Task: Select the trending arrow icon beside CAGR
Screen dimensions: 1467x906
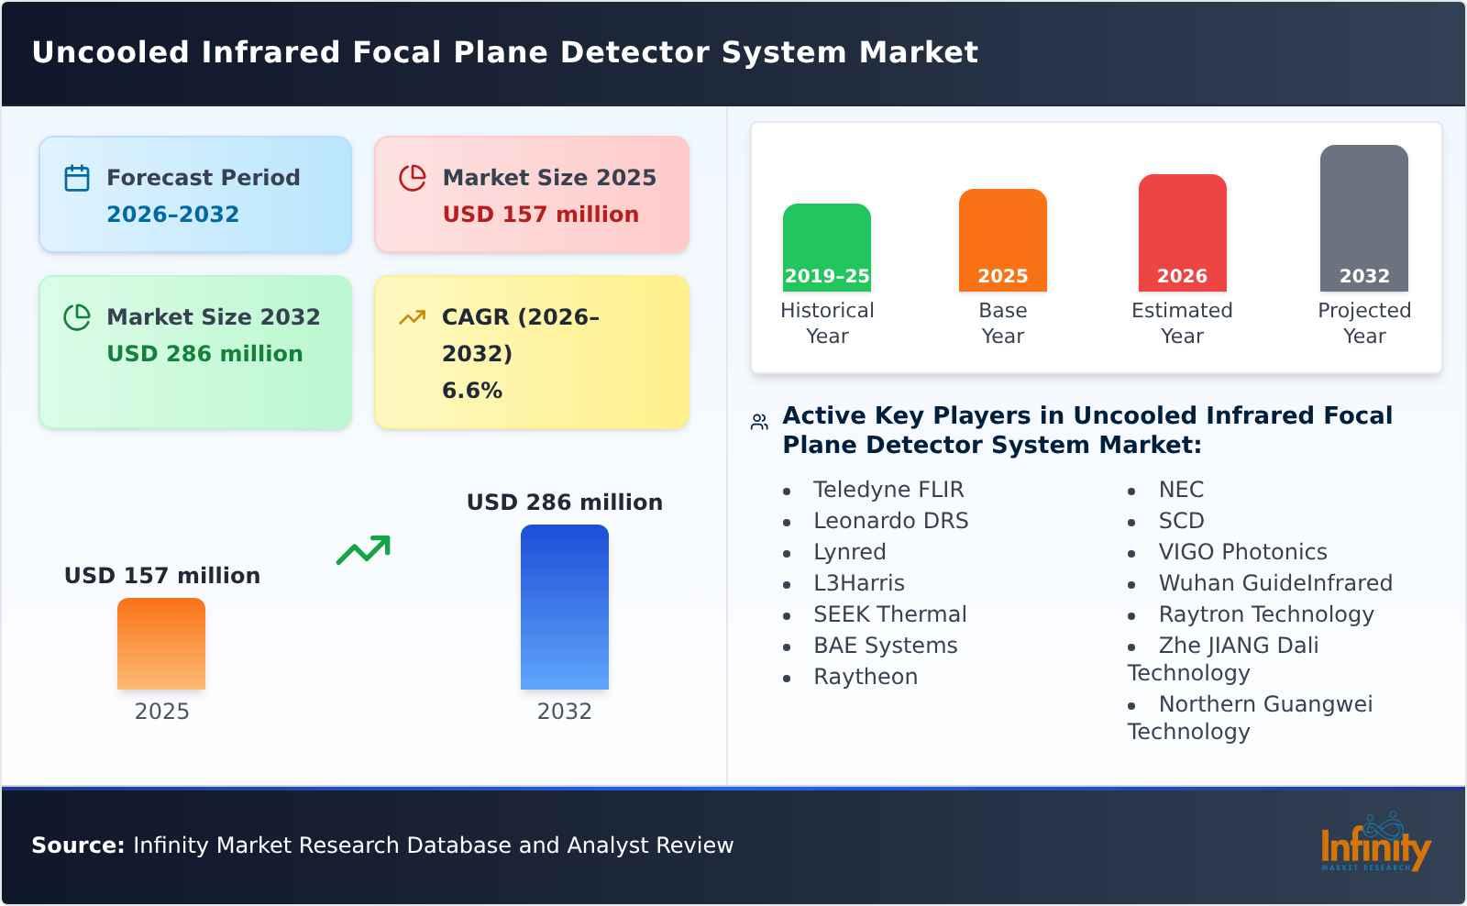Action: tap(412, 315)
